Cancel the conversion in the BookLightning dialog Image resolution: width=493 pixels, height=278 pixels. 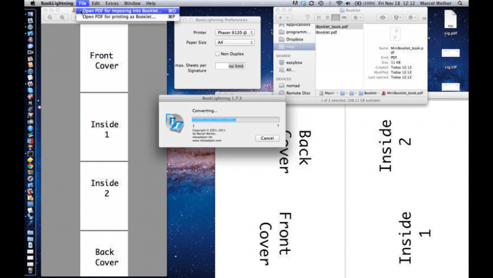[267, 138]
